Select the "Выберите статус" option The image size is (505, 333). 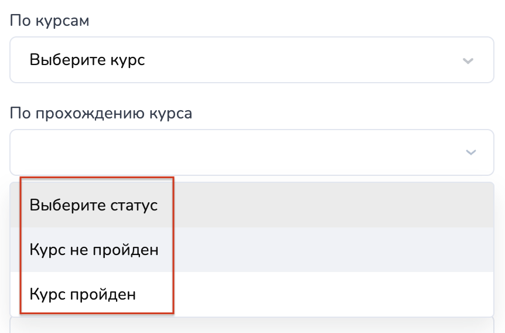coord(94,206)
